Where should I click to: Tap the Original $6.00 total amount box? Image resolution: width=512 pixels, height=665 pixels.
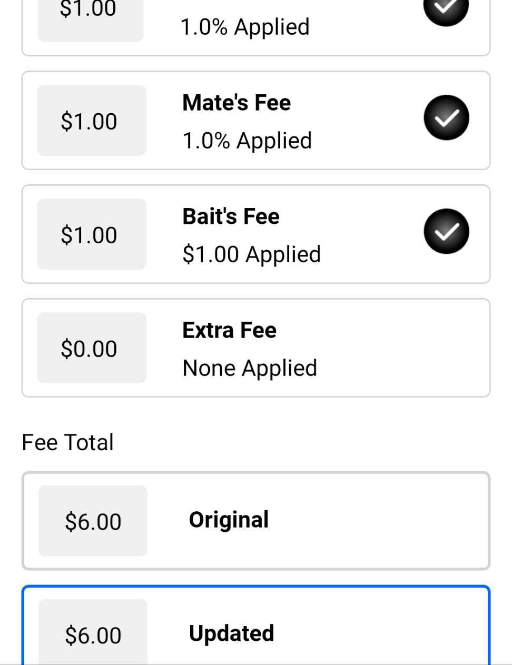93,521
